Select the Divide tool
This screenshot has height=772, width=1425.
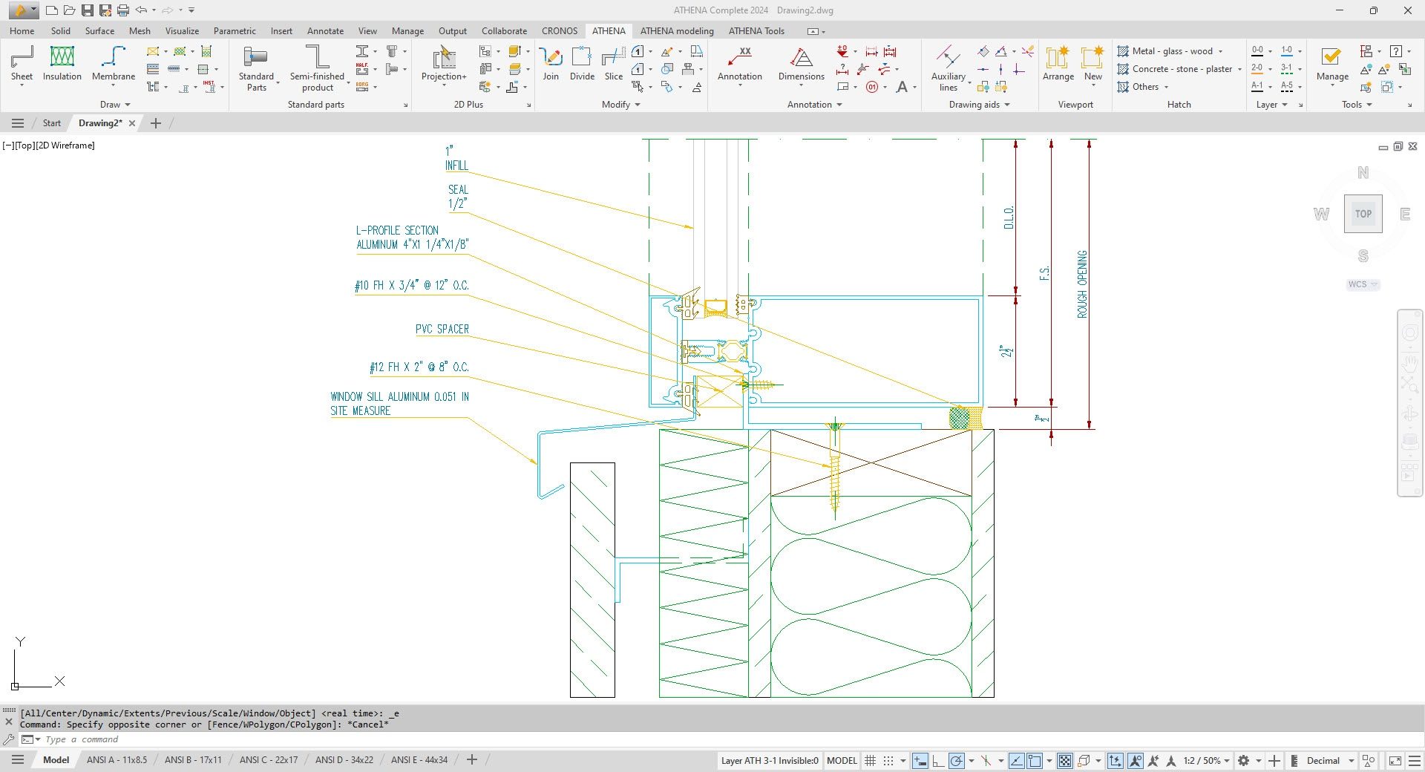[x=582, y=63]
